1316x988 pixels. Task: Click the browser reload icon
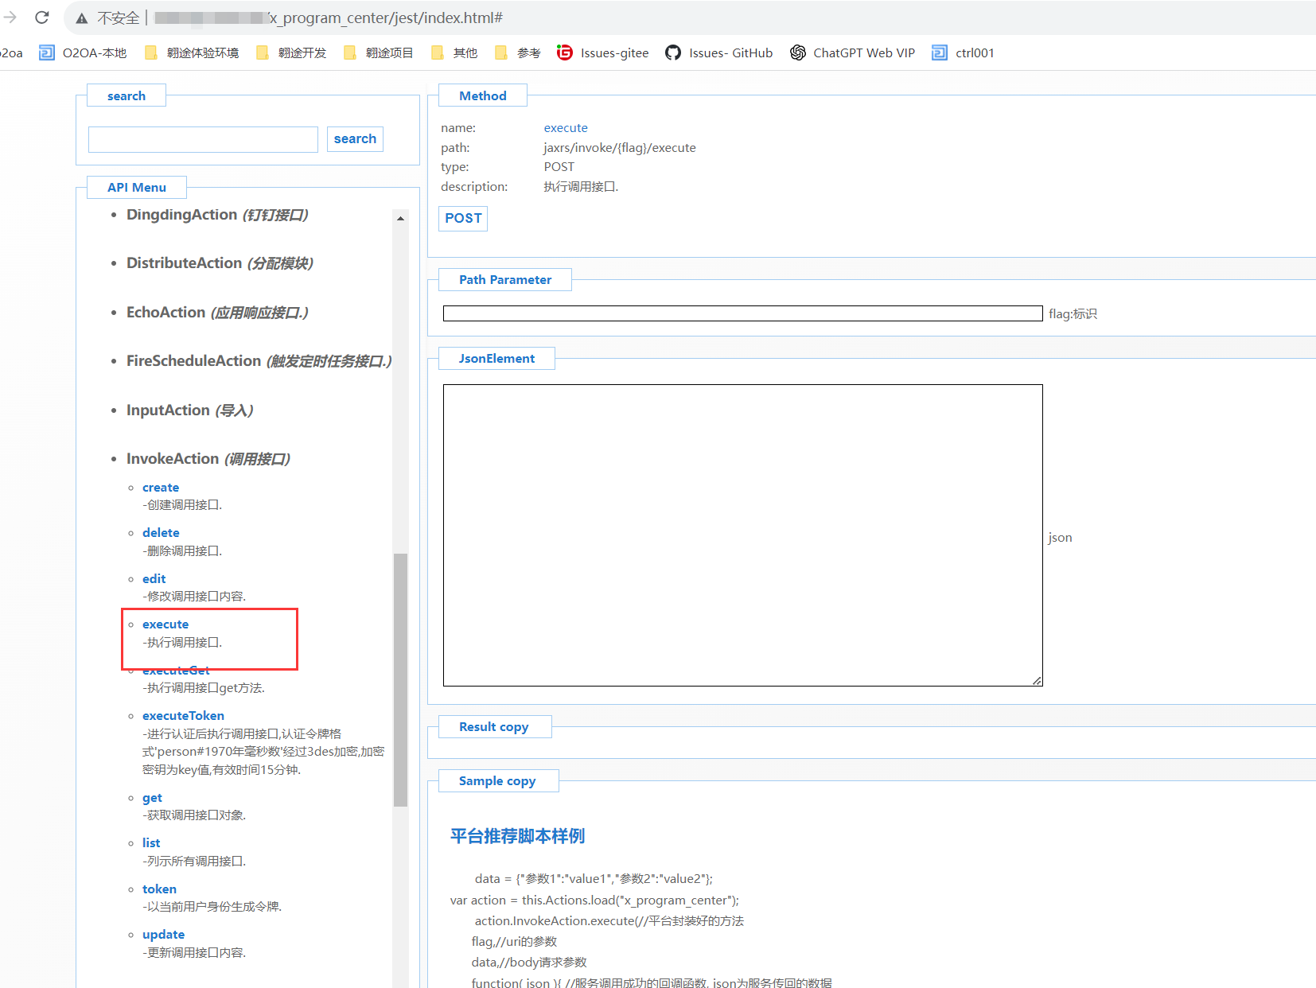42,18
